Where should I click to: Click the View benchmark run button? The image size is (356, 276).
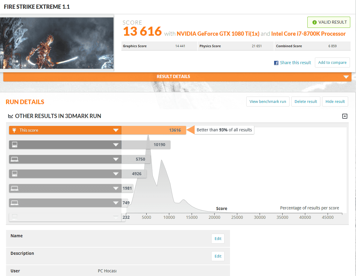[268, 102]
